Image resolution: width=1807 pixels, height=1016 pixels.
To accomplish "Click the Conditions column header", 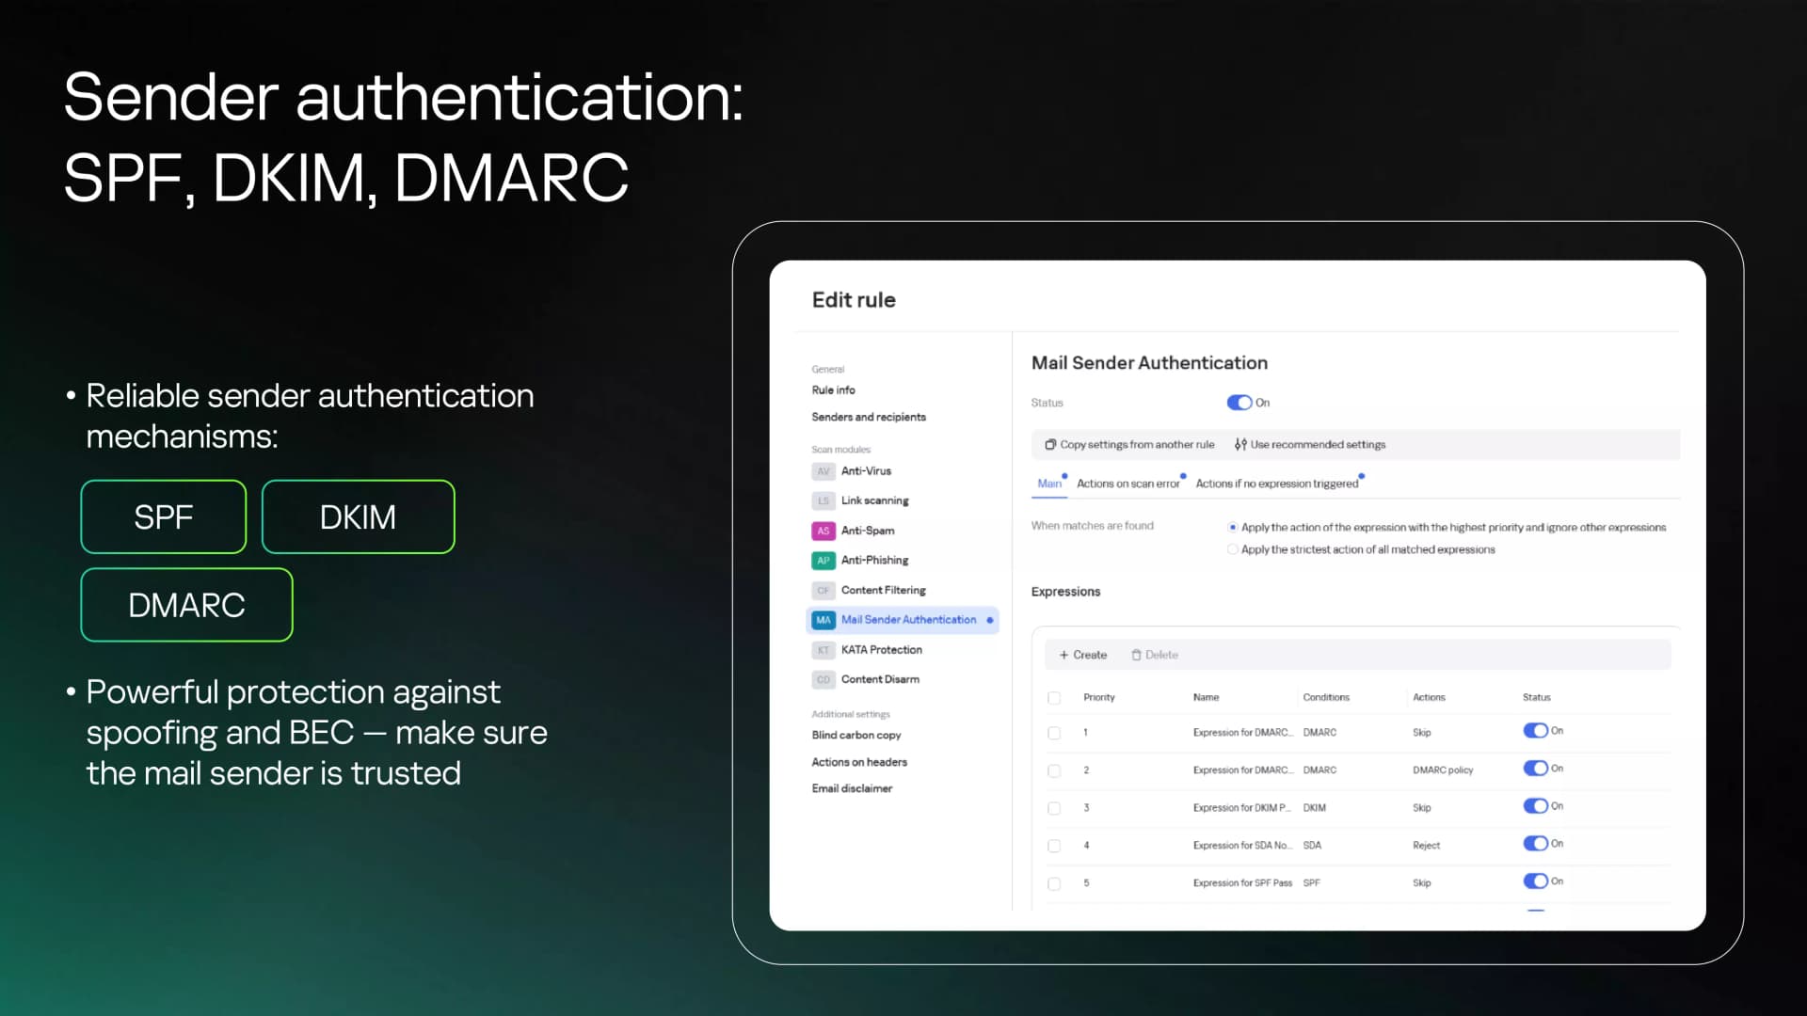I will click(1326, 698).
